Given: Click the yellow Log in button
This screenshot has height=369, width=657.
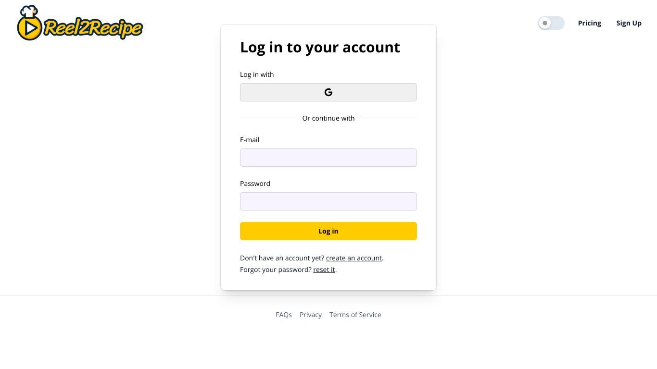Looking at the screenshot, I should 328,231.
